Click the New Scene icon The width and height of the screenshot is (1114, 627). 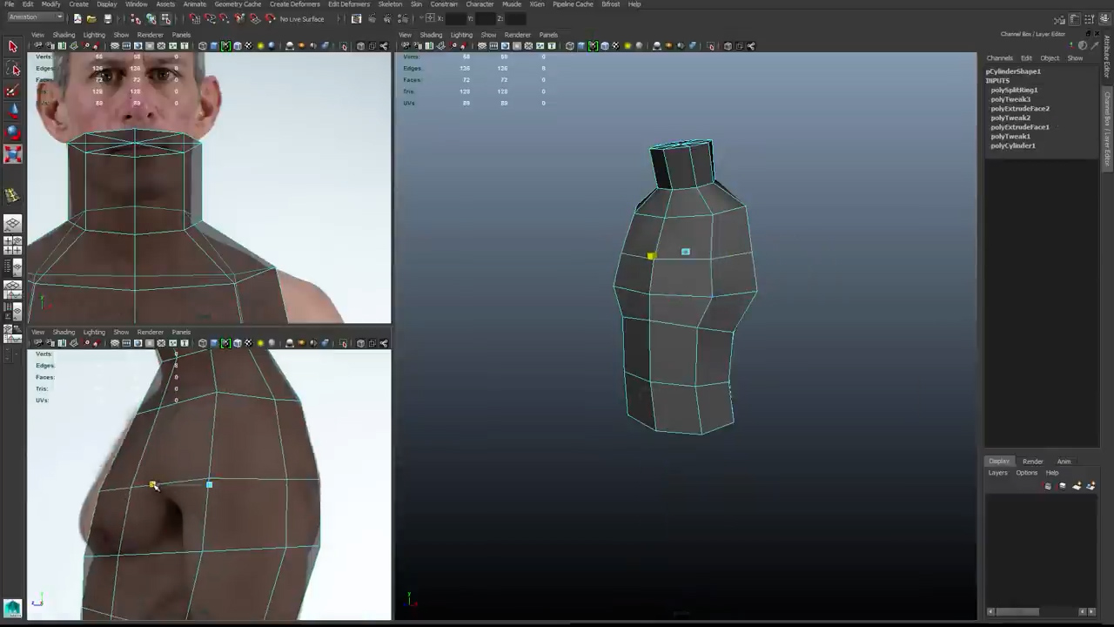tap(77, 18)
